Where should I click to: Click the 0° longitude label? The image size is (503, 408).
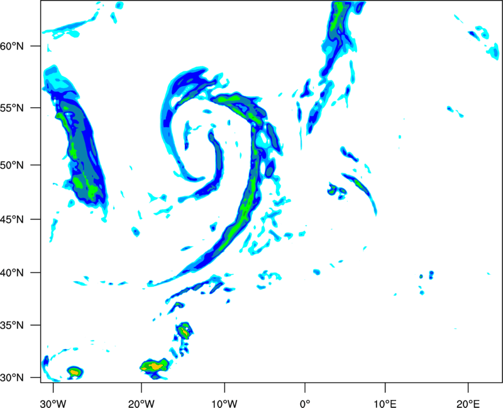305,404
